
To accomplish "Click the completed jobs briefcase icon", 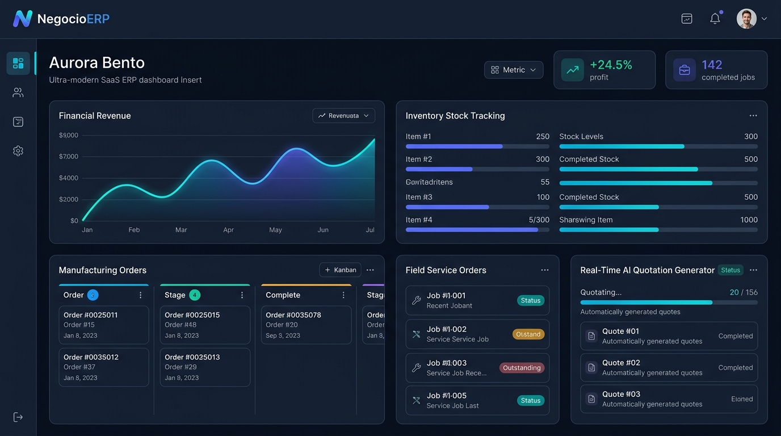I will pyautogui.click(x=685, y=70).
